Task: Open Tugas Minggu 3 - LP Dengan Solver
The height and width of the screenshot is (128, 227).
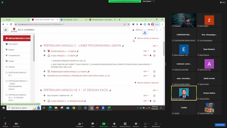Action: [x=67, y=101]
